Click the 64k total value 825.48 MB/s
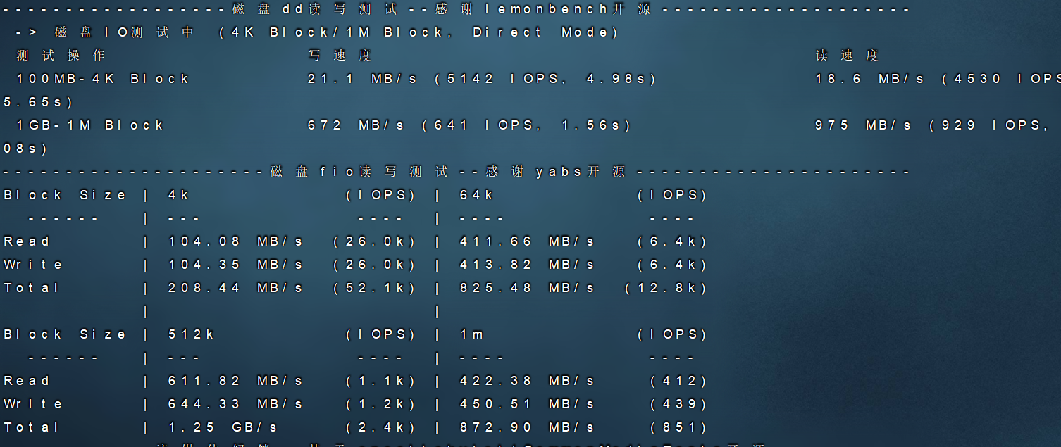The width and height of the screenshot is (1061, 447). [527, 288]
